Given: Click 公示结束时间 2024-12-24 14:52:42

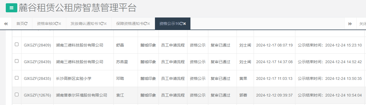Looking at the screenshot, I should click(330, 62).
